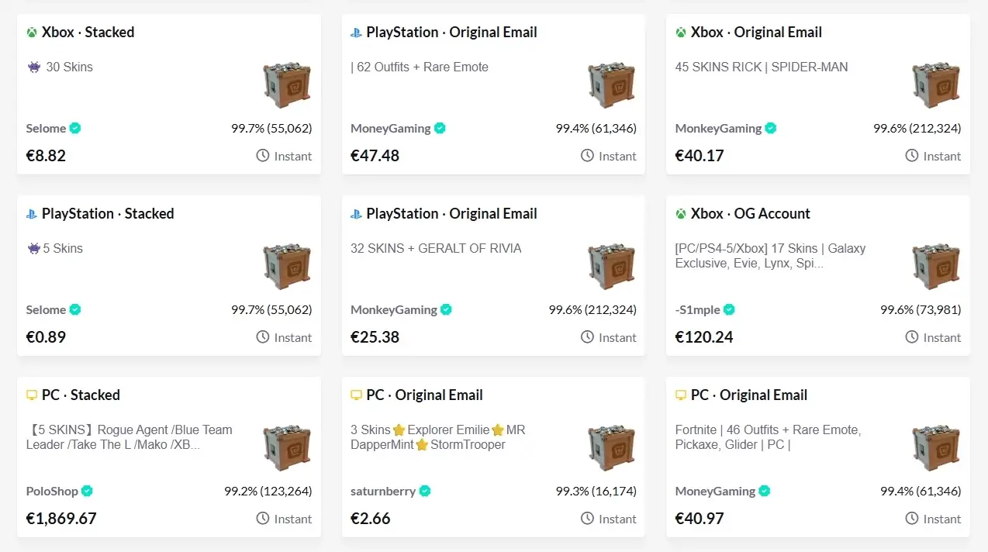Click the PlayStation icon on the GERALT OF RIVIA listing
Screen dimensions: 988x552
[355, 213]
